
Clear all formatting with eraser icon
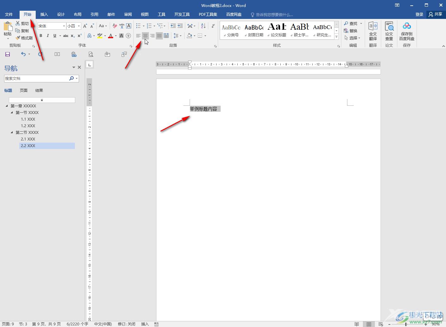pos(115,26)
